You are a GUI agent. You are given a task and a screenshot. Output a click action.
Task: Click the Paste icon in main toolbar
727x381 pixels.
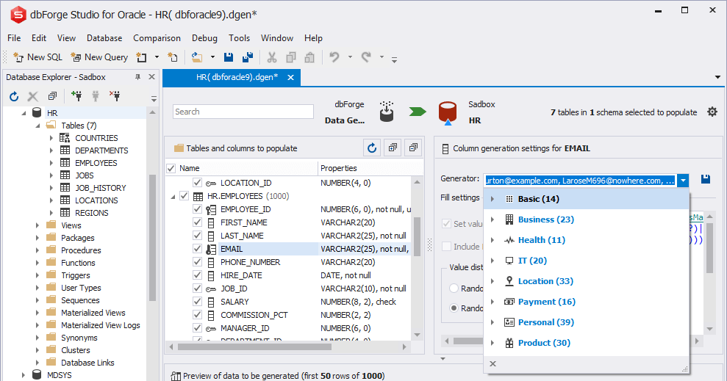tap(309, 57)
